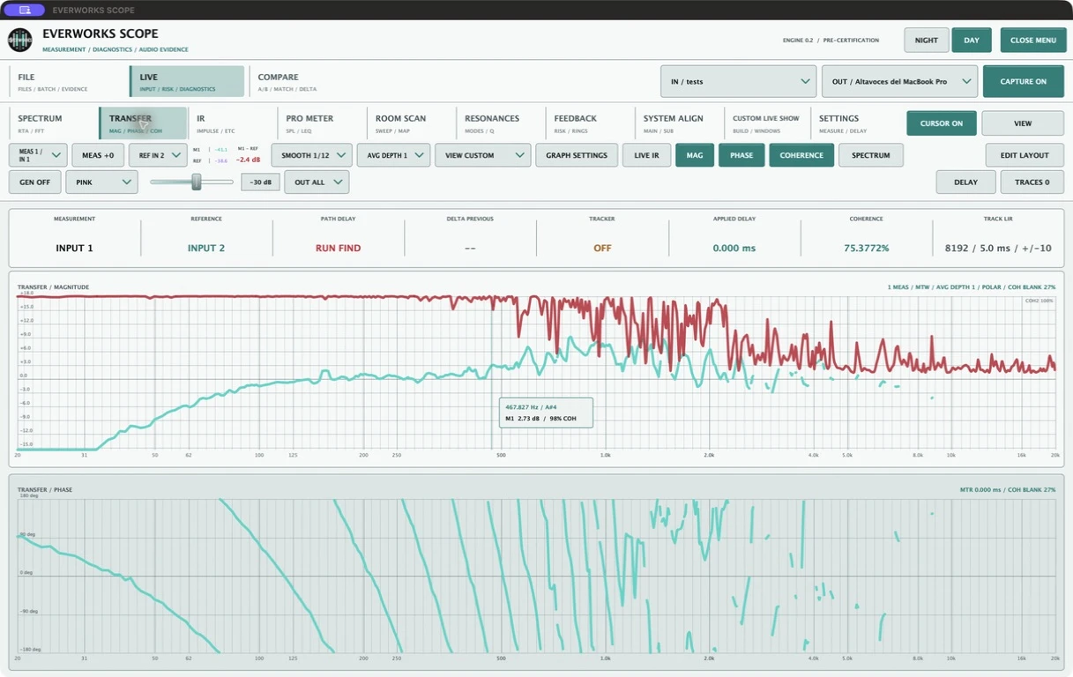Open the ROOM SCAN tab
The height and width of the screenshot is (677, 1073).
410,123
